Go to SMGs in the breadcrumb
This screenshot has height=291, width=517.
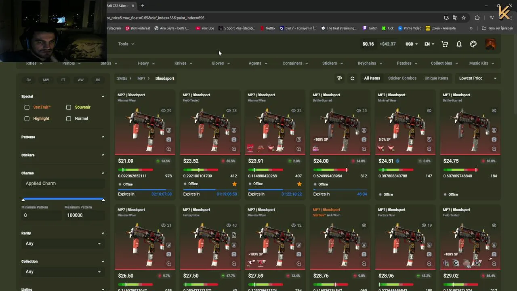122,78
